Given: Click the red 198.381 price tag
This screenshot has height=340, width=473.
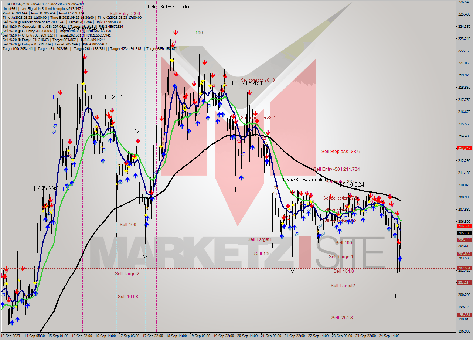Looking at the screenshot, I should pos(464,315).
